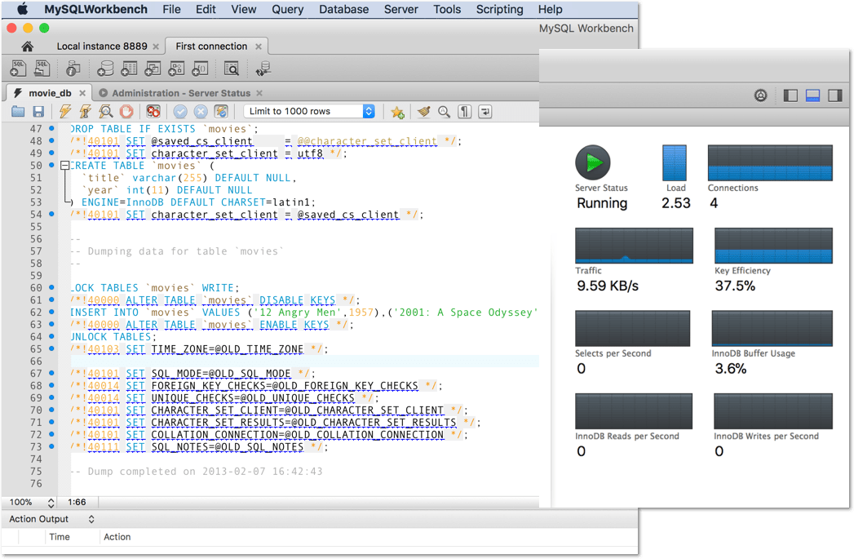Execute the script with lightning icon
The width and height of the screenshot is (854, 559).
click(x=64, y=111)
